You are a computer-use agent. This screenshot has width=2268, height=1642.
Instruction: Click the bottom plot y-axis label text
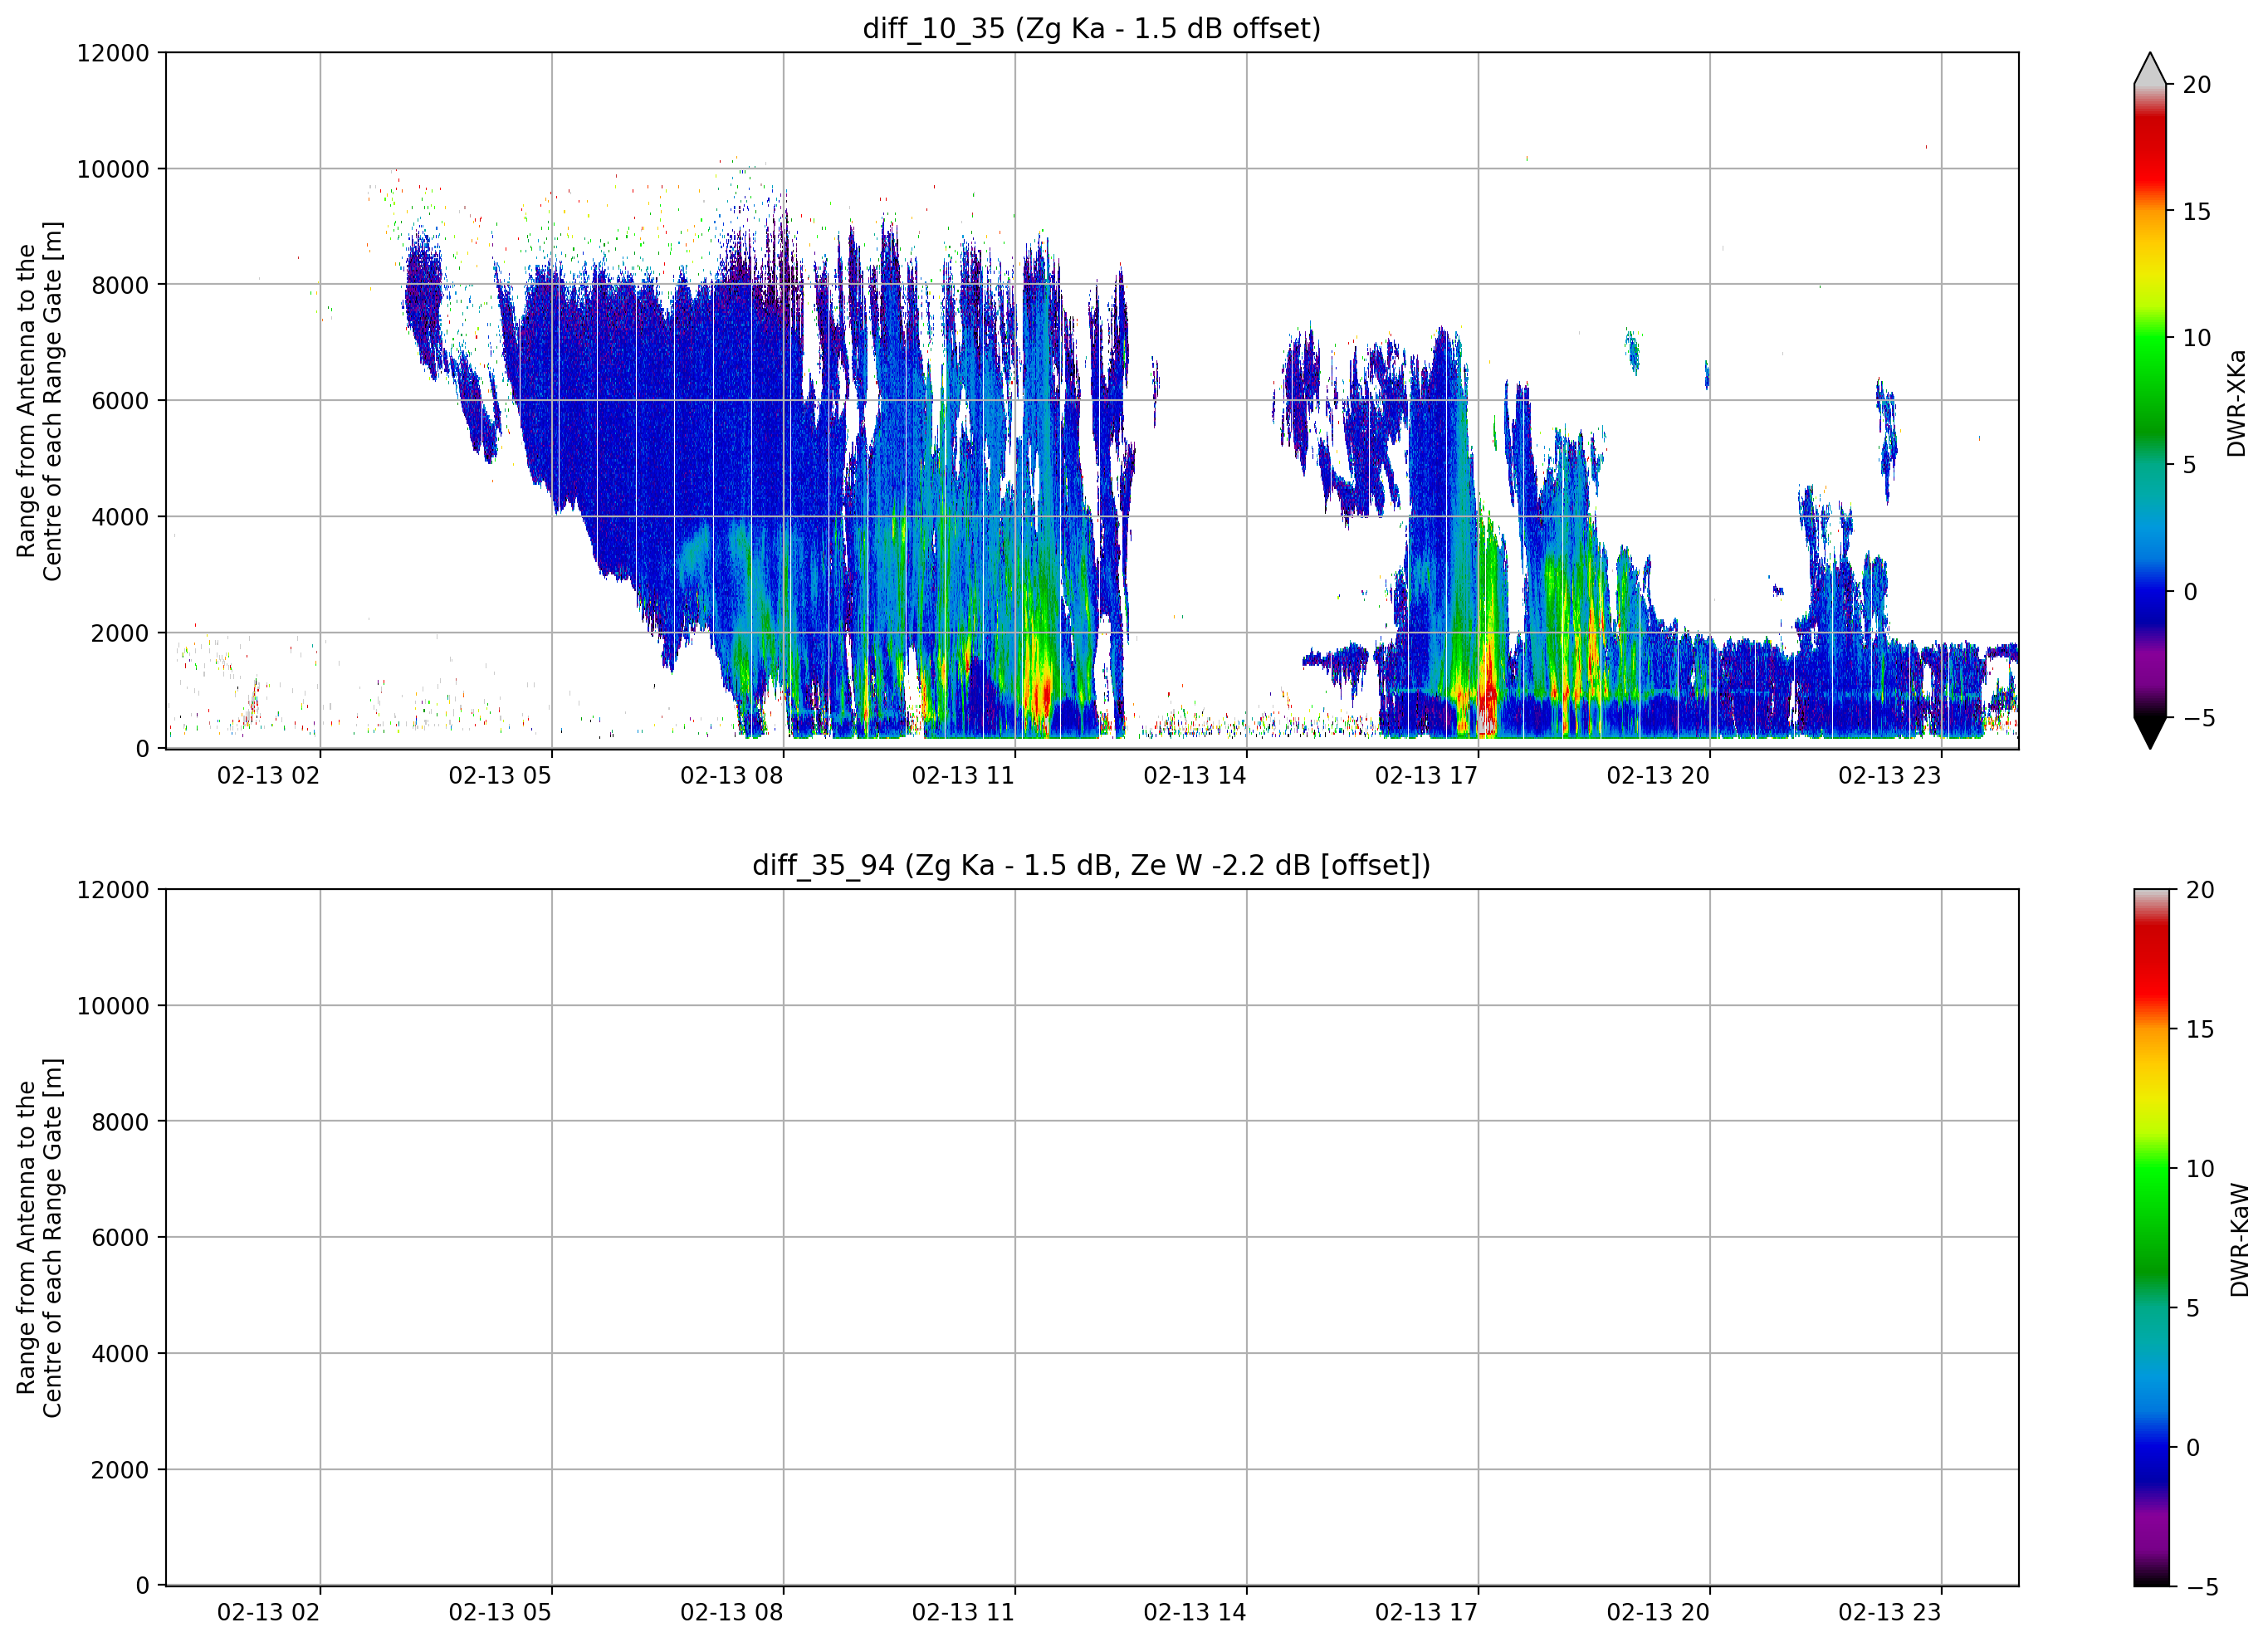coord(39,1237)
